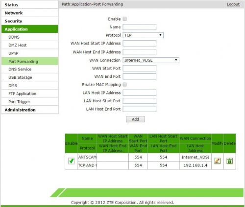Image resolution: width=245 pixels, height=207 pixels.
Task: Click the WAN Start Port field
Action: pyautogui.click(x=140, y=69)
